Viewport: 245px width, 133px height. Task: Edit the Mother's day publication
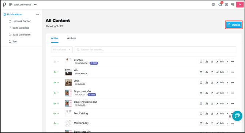pos(220,123)
